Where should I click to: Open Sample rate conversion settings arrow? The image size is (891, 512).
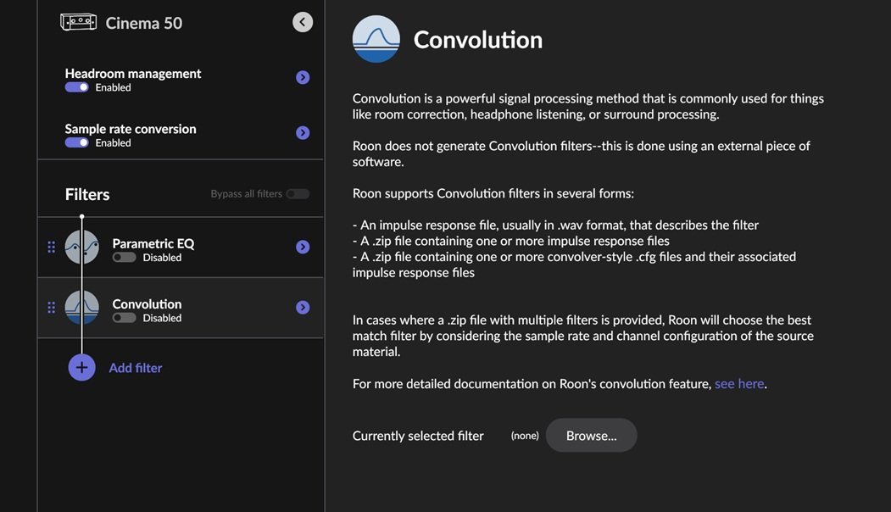(303, 132)
